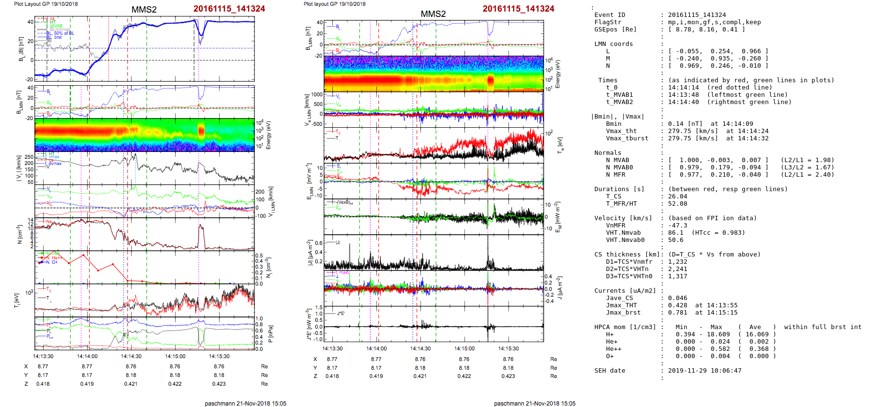874x407 pixels.
Task: Click the paschmann timestamp below the right plot
Action: 534,403
